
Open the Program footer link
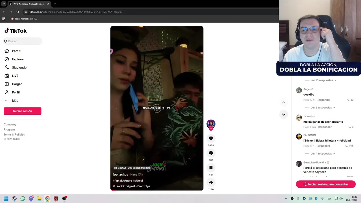click(x=9, y=129)
